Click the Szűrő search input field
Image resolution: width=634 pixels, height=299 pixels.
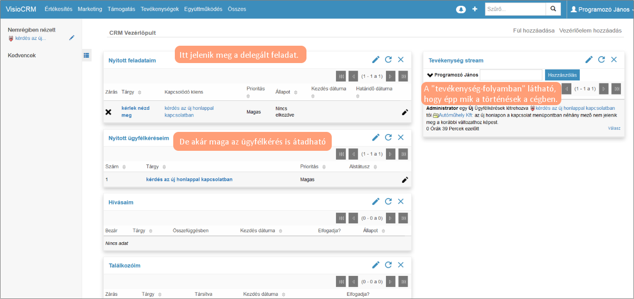click(x=515, y=9)
